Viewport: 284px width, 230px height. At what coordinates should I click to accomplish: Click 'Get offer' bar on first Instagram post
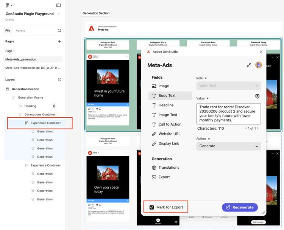click(x=108, y=104)
